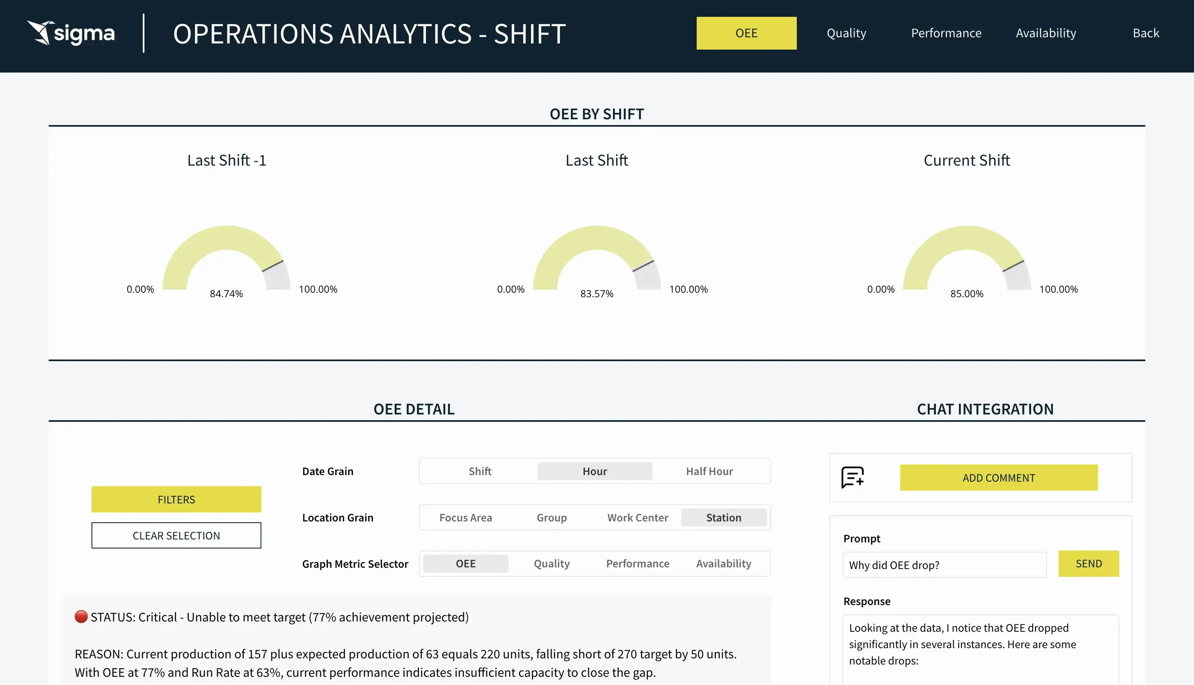The image size is (1194, 685).
Task: Switch graph metric to Quality
Action: click(551, 564)
